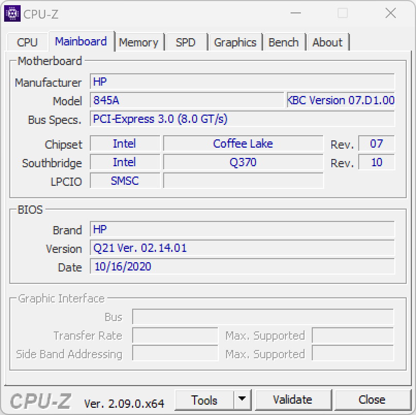
Task: Click the BIOS date 10/16/2020
Action: [242, 266]
